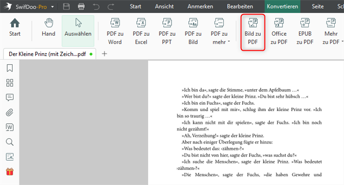Screen dimensions: 344x185
Task: Convert with PDF zu PPT
Action: [167, 31]
